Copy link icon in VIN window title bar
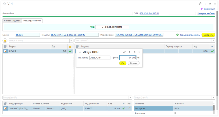Image resolution: width=219 pixels, height=117 pixels. [200, 4]
